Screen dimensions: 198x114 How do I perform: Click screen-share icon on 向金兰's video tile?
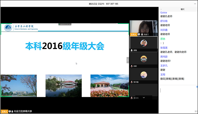139,34
